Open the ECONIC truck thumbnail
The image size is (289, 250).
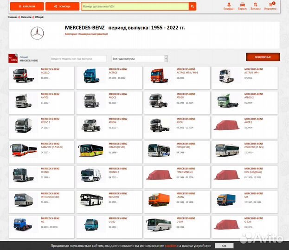pyautogui.click(x=23, y=175)
